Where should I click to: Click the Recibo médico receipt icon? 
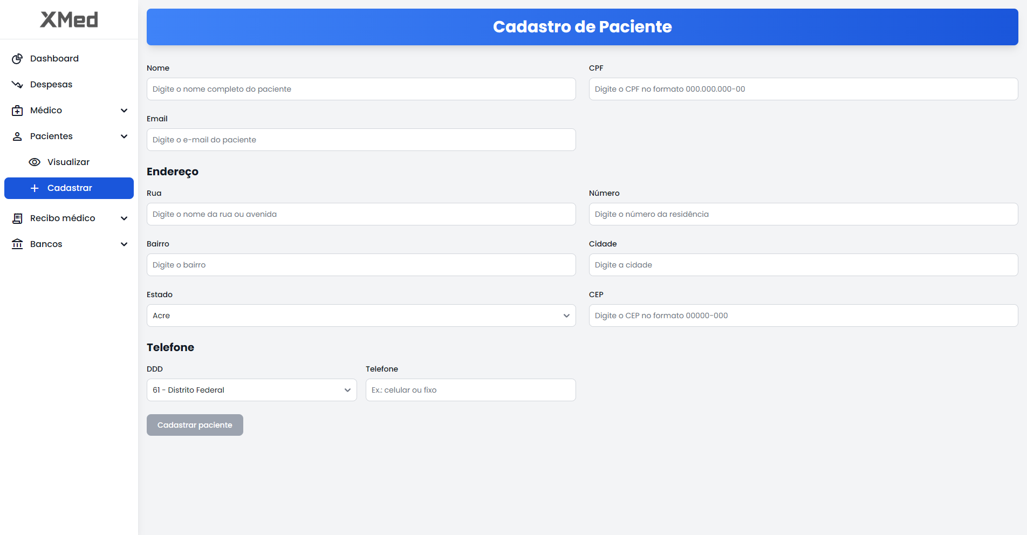pyautogui.click(x=17, y=218)
